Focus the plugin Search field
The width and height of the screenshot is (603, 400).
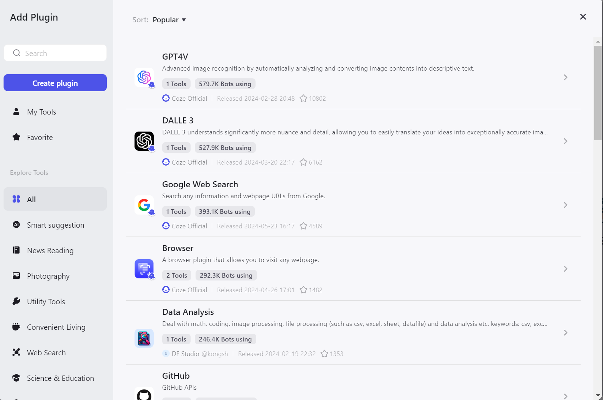55,53
